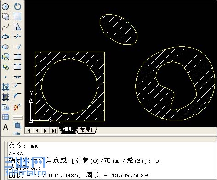This screenshot has height=180, width=217.
Task: Select the Region tool
Action: coord(6,107)
